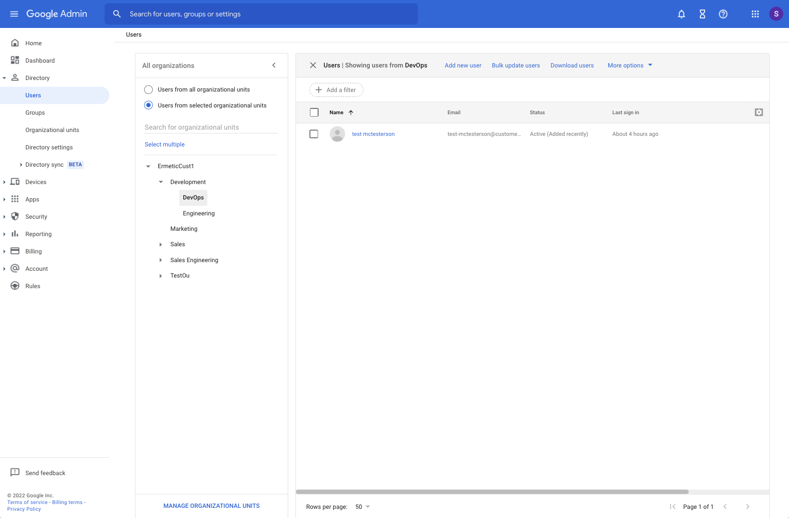Open Privacy Policy link

pos(24,509)
